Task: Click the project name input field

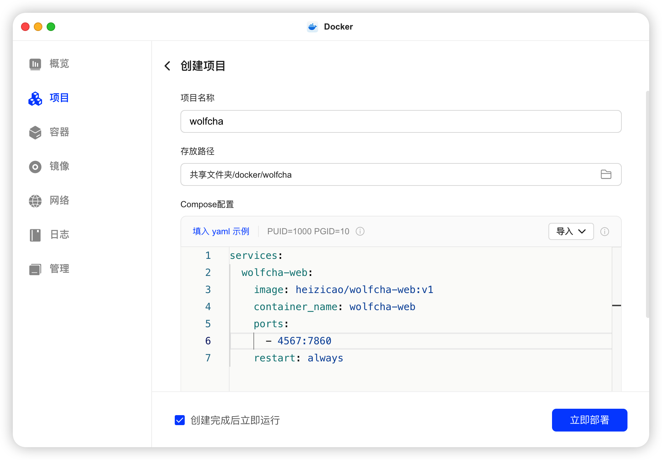Action: [x=401, y=121]
